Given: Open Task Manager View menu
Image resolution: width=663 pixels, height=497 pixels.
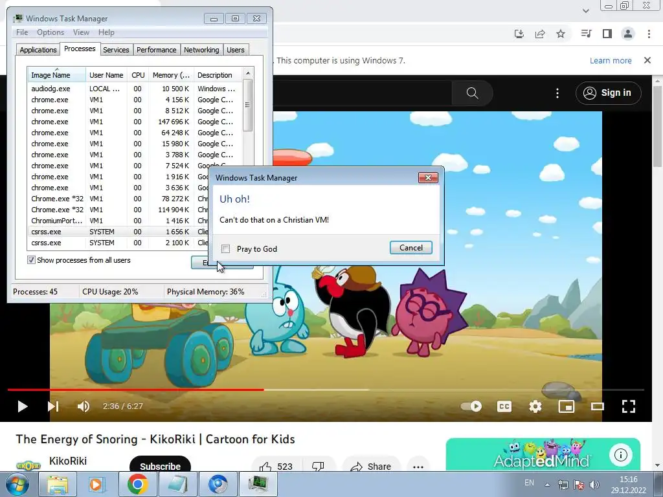Looking at the screenshot, I should (81, 32).
